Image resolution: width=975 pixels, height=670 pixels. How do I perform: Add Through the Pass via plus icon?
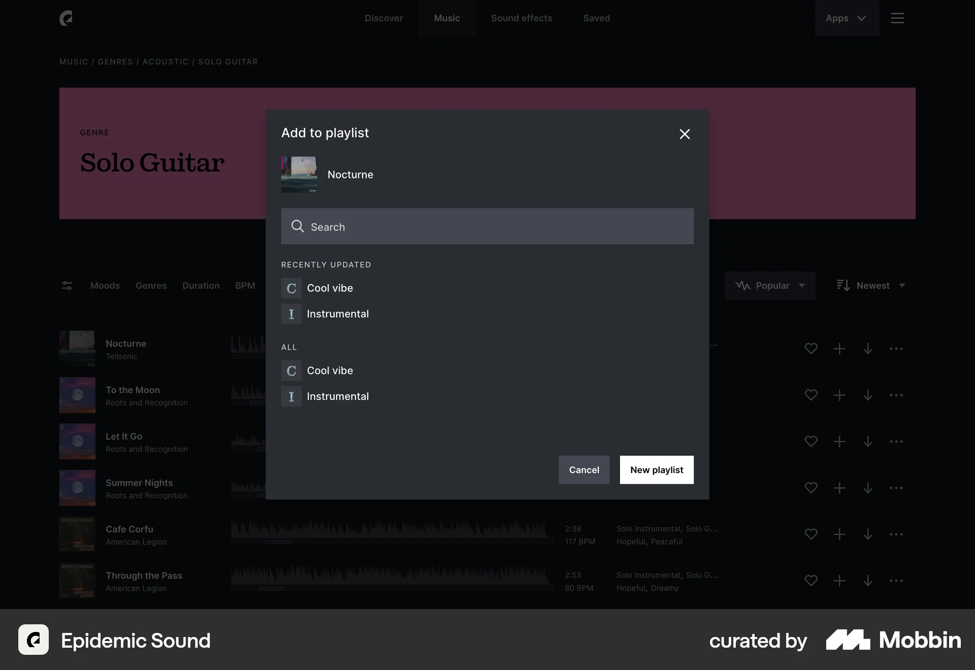point(839,581)
